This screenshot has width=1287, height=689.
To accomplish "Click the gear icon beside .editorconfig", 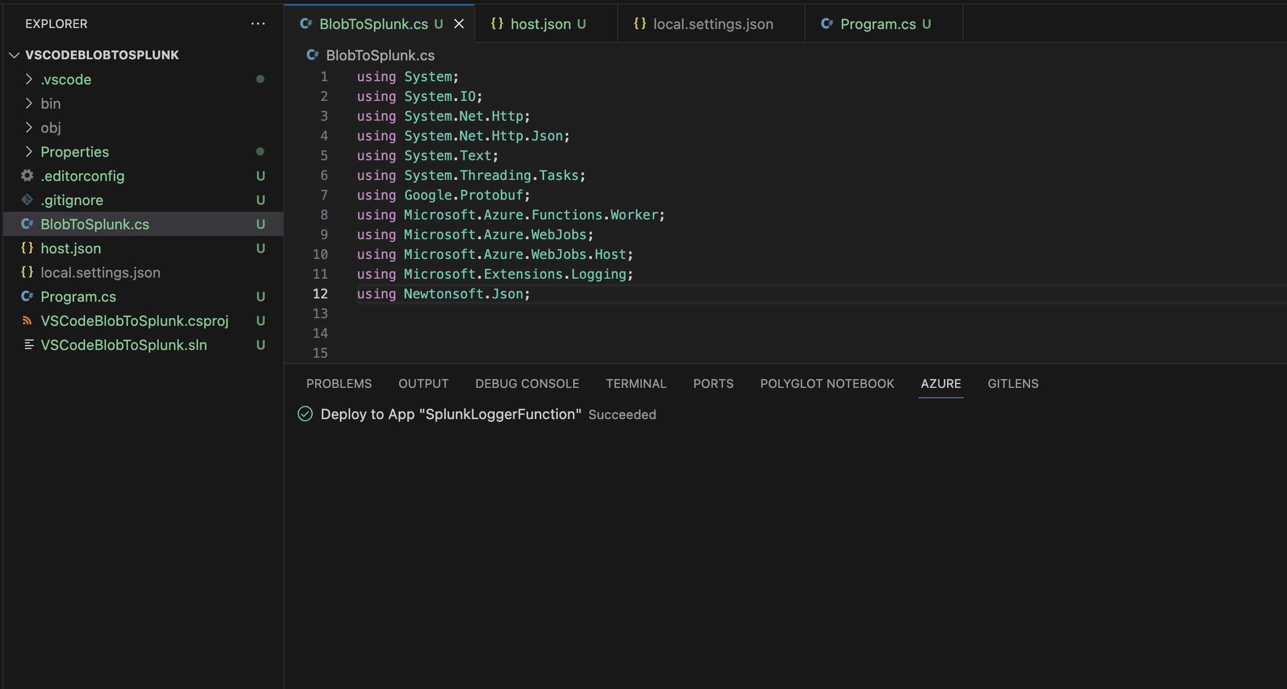I will point(27,176).
